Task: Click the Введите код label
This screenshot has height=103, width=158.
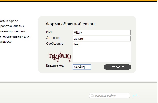Action: tap(55, 65)
